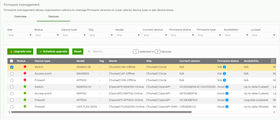
Task: Click the Schedule upgrade button
Action: [53, 51]
